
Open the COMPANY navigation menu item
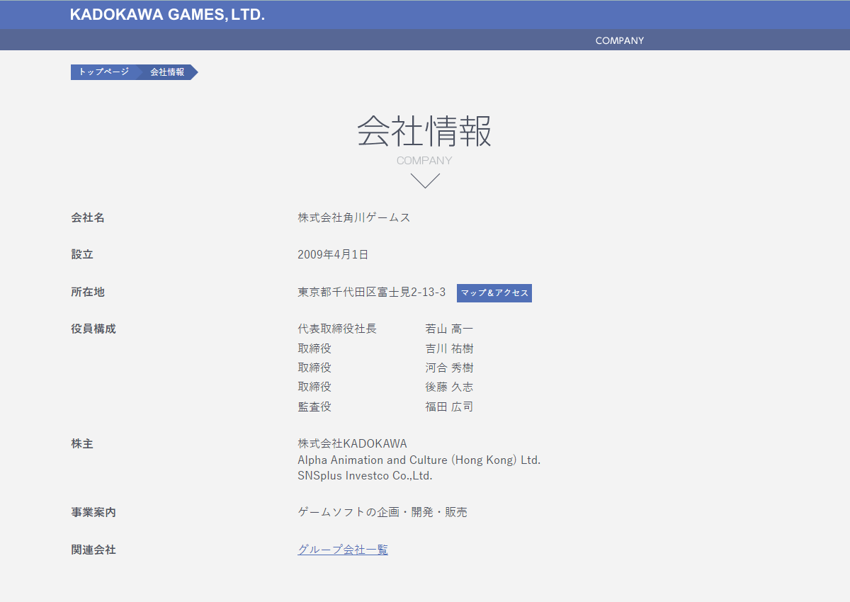(x=619, y=40)
